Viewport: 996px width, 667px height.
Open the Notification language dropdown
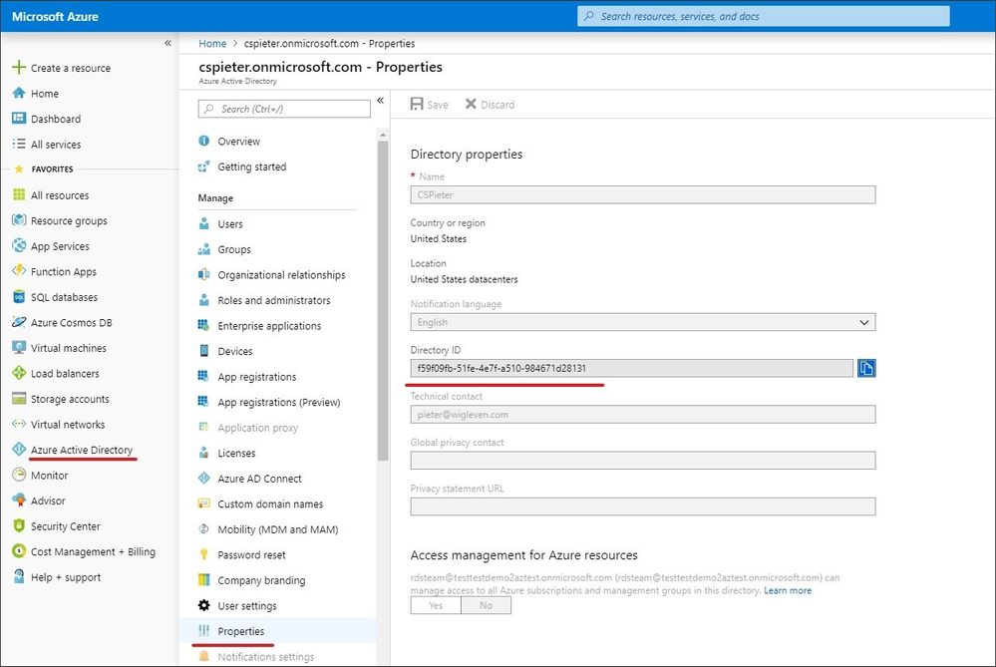coord(643,322)
